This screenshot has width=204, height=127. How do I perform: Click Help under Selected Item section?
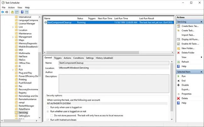click(x=184, y=103)
